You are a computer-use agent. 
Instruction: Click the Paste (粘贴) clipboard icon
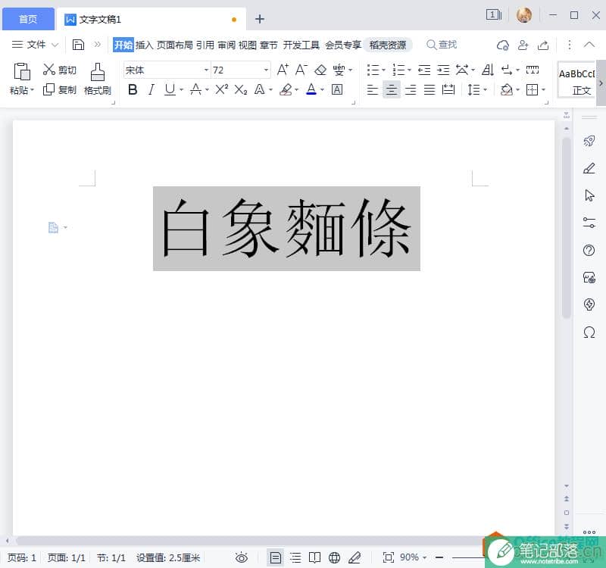point(22,71)
